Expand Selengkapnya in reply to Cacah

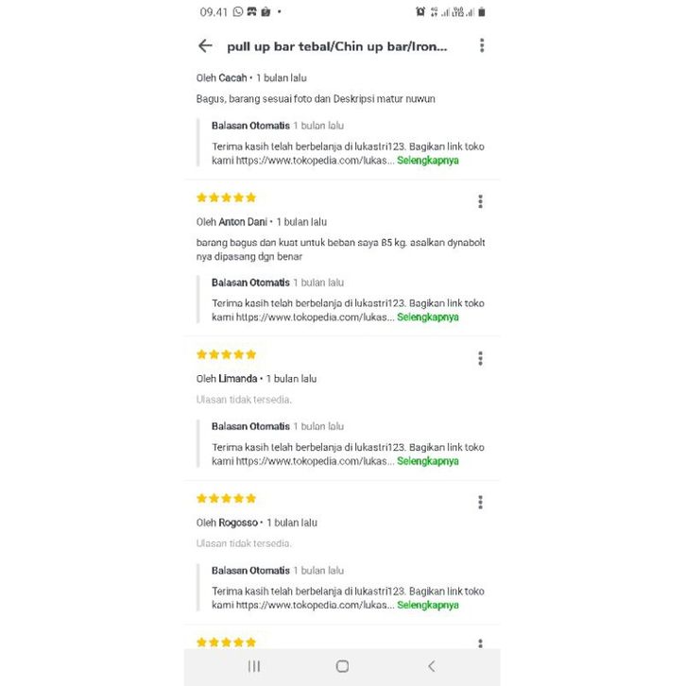pyautogui.click(x=427, y=161)
